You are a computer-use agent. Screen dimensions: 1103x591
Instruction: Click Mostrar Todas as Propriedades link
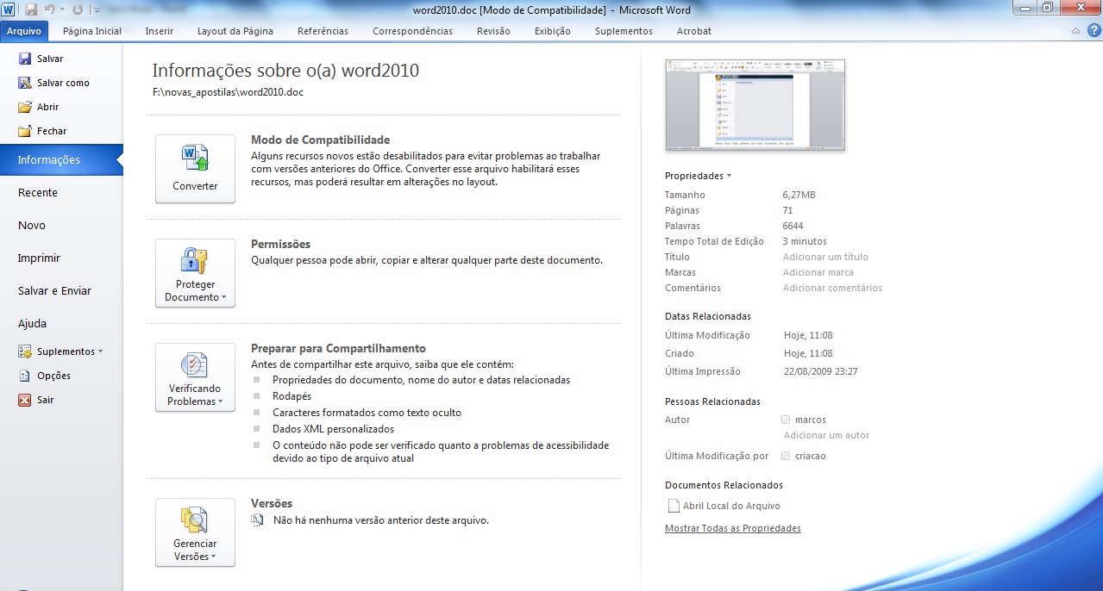pyautogui.click(x=732, y=528)
